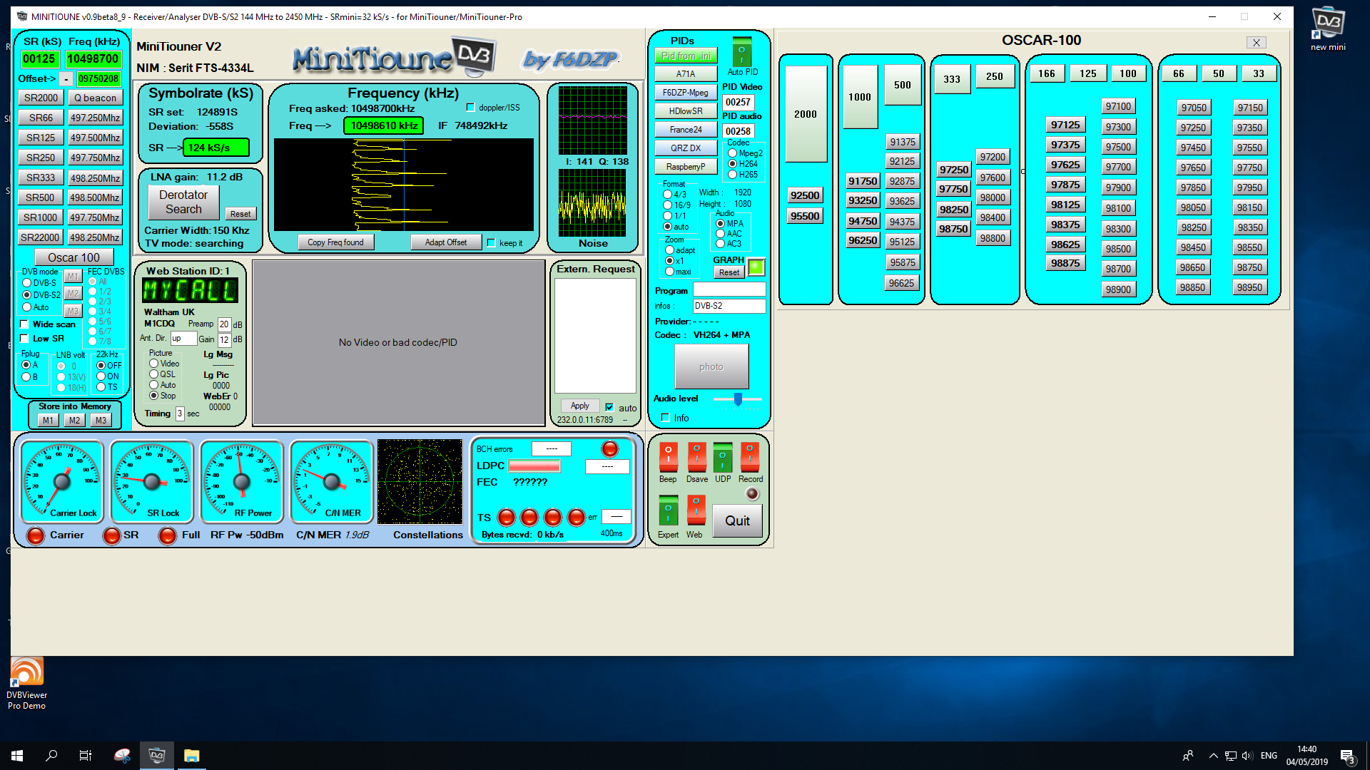This screenshot has height=770, width=1370.
Task: Click the 97125 frequency preset in OSCAR-100
Action: [x=1065, y=124]
